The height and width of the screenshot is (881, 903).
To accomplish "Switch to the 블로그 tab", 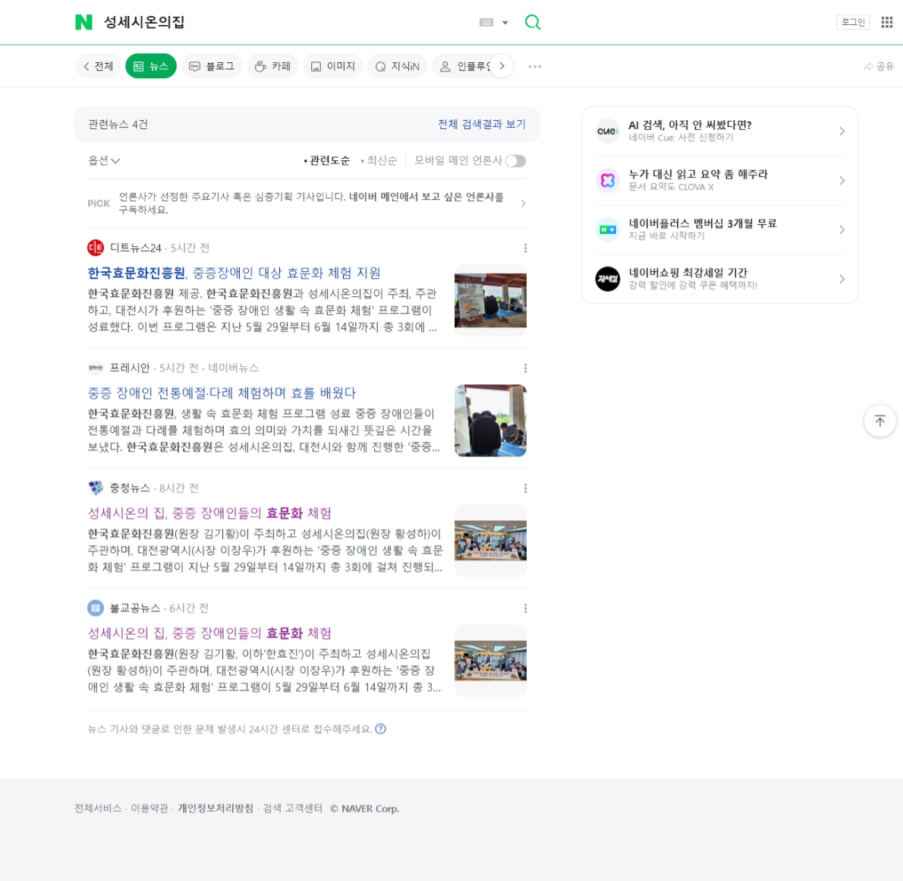I will pyautogui.click(x=212, y=66).
